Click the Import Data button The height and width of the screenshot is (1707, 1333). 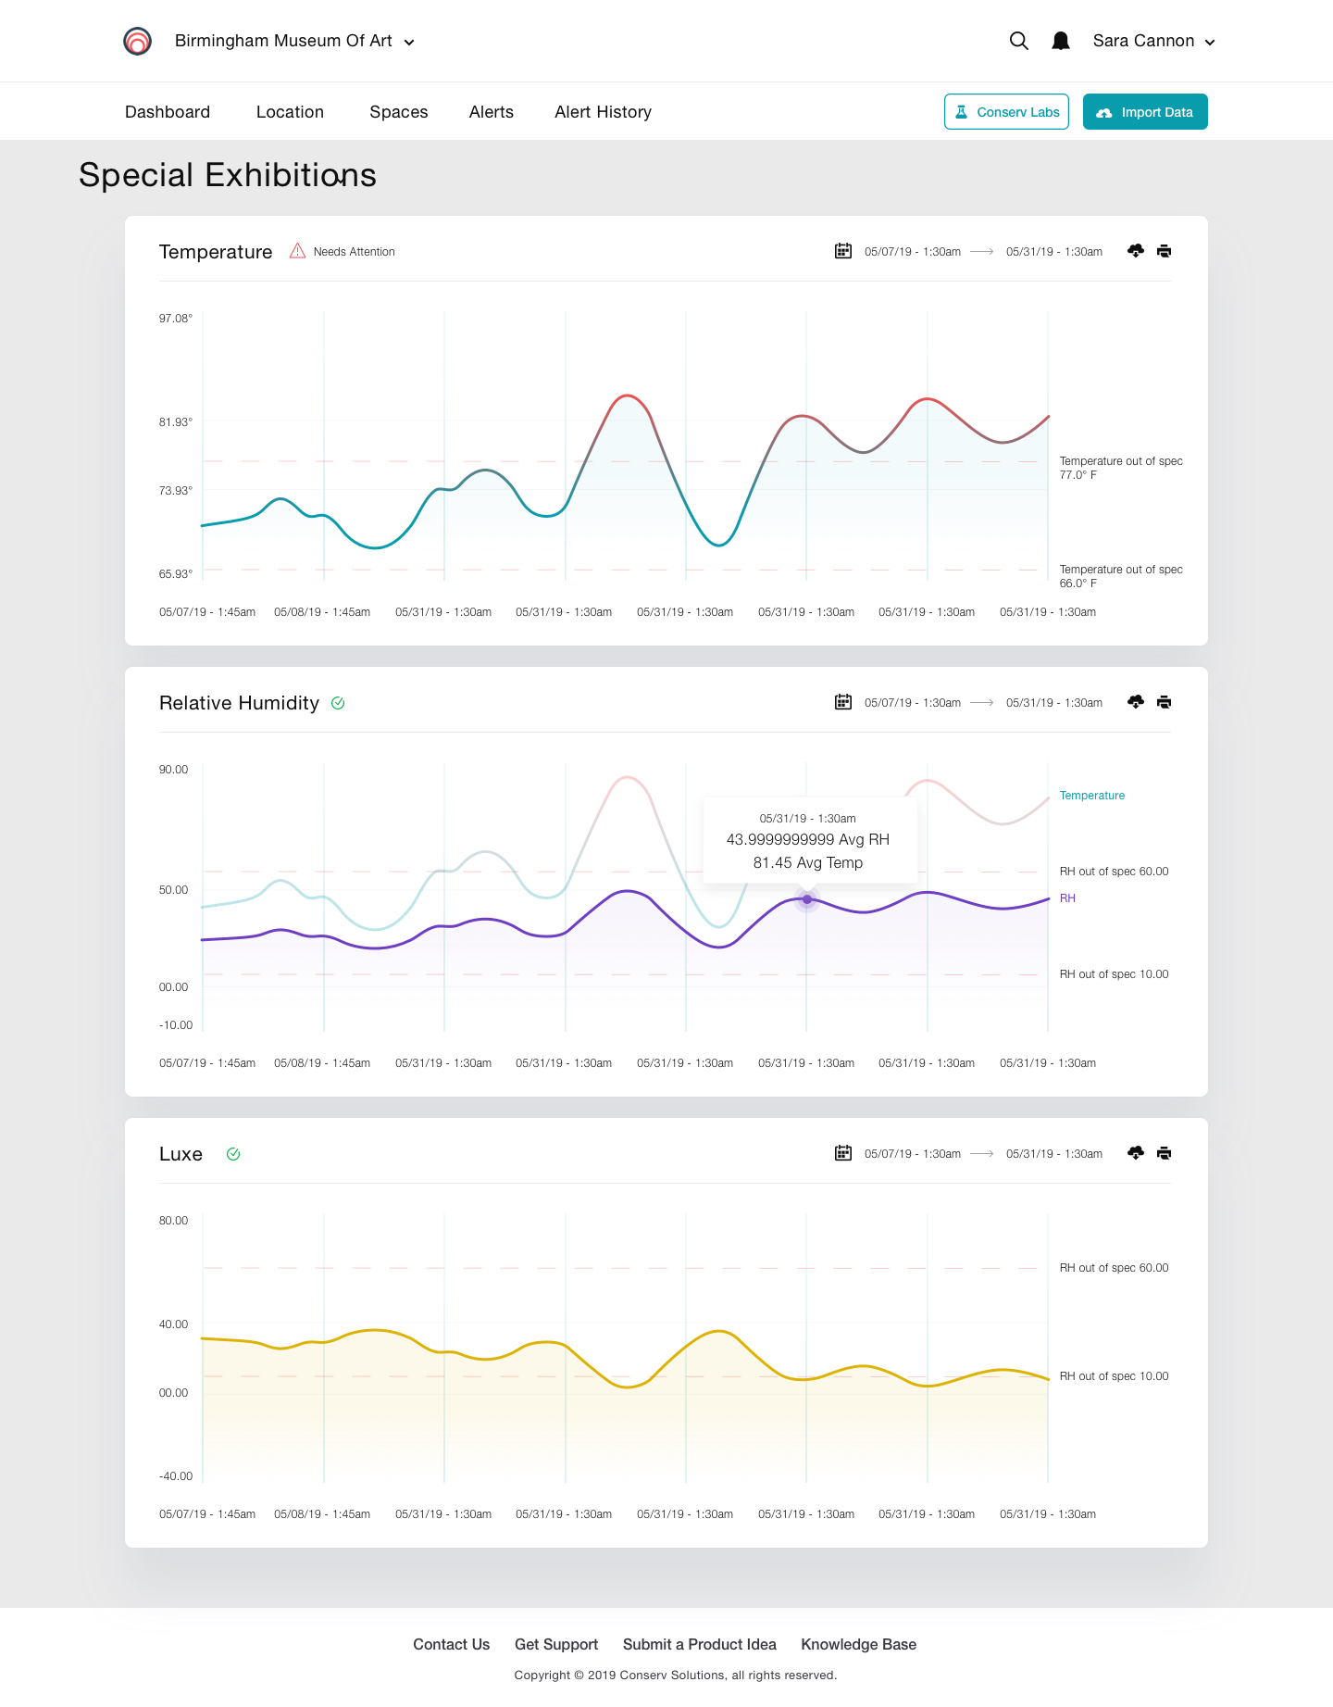point(1145,112)
